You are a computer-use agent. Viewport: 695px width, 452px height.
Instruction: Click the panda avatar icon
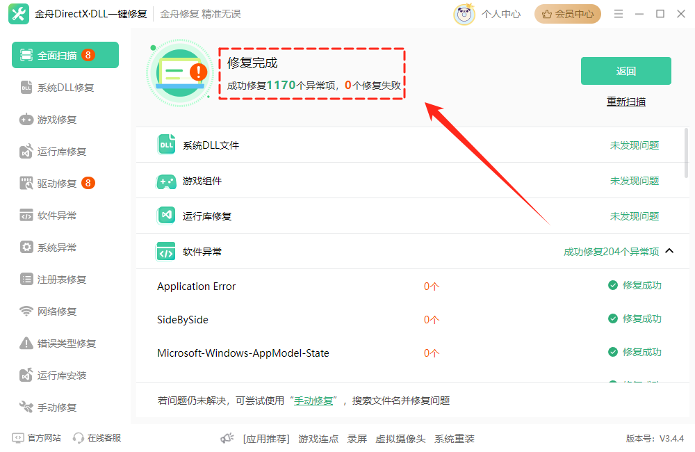coord(464,14)
